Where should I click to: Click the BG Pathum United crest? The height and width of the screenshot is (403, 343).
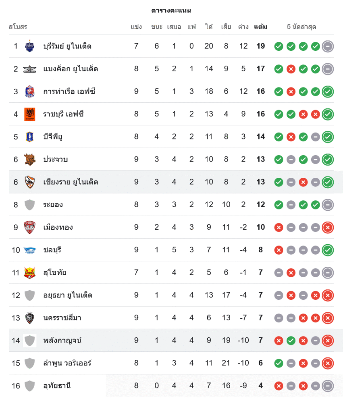click(29, 137)
